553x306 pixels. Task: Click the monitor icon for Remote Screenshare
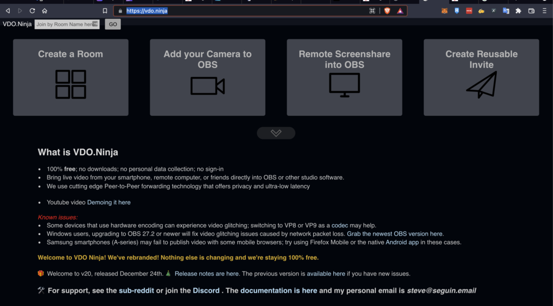tap(344, 85)
